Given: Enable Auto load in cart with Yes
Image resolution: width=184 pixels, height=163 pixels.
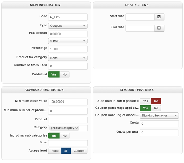Looking at the screenshot, I should [145, 101].
